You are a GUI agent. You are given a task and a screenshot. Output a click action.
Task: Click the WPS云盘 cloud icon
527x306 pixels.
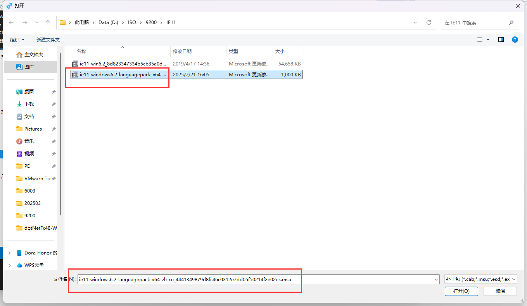(19, 265)
